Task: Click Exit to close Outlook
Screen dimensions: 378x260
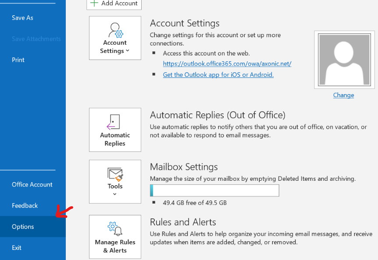Action: [17, 248]
